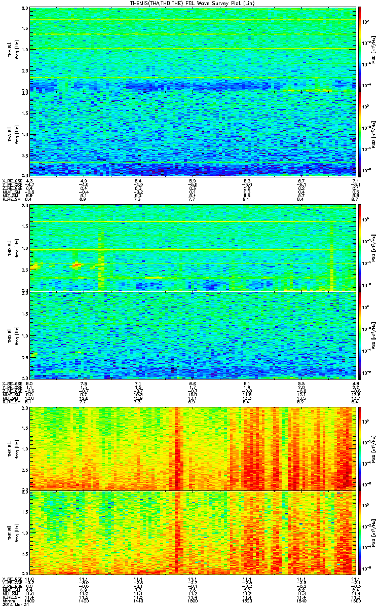Click the THD BL spectrogram panel

[193, 248]
